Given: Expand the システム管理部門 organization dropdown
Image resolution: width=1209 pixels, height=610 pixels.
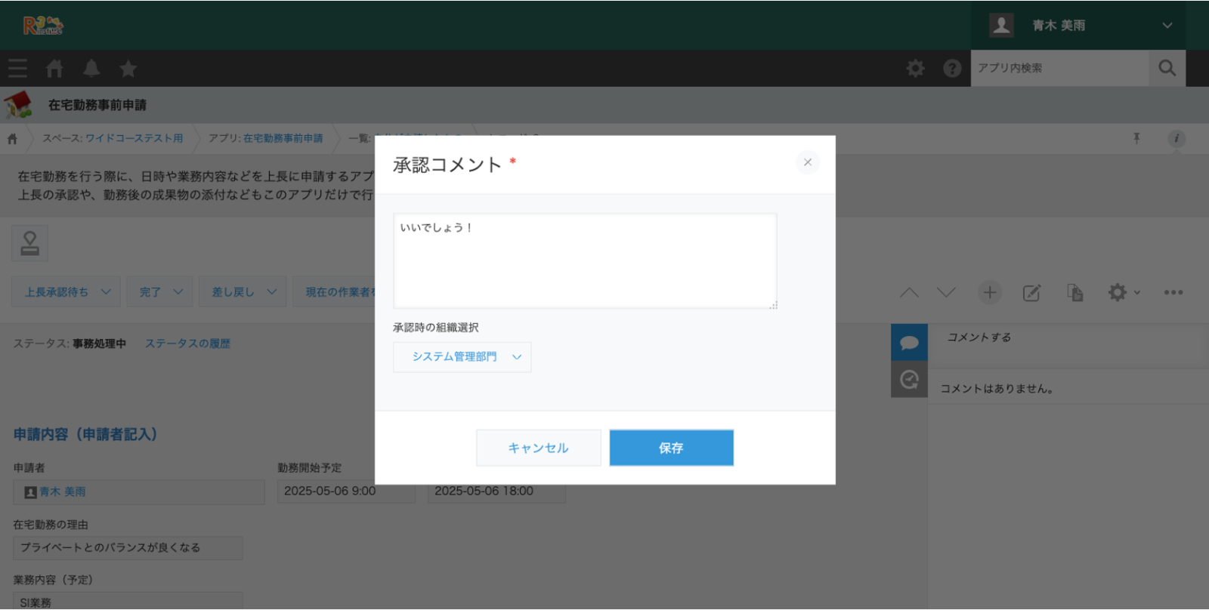Looking at the screenshot, I should click(462, 357).
